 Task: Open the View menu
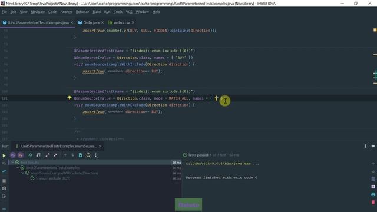point(24,12)
